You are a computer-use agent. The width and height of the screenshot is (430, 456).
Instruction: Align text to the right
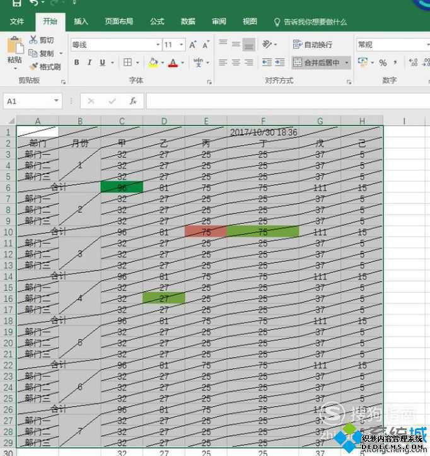(x=248, y=62)
